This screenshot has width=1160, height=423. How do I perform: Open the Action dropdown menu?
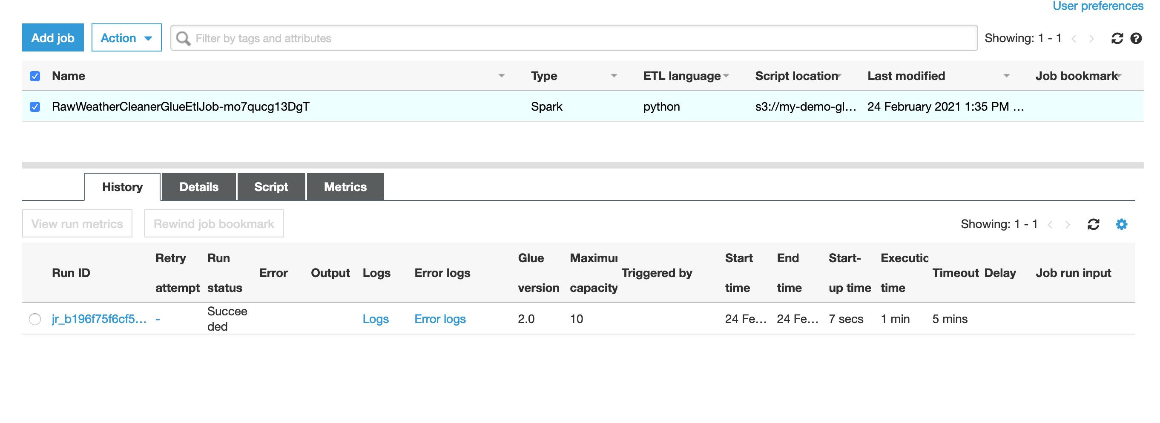[126, 38]
